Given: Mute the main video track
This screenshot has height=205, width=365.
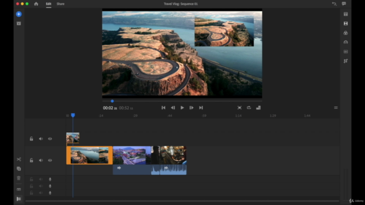Looking at the screenshot, I should (40, 161).
